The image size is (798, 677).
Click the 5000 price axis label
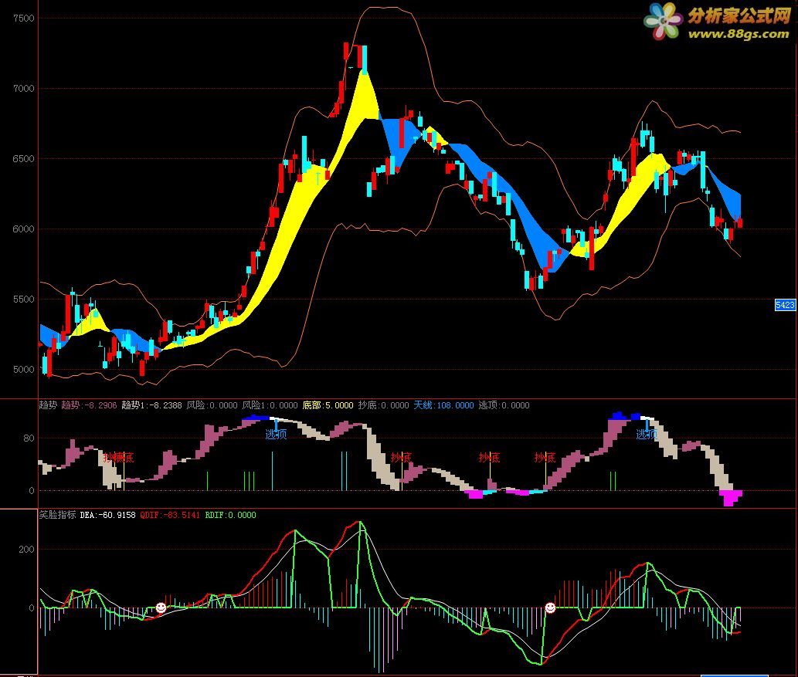coord(24,369)
